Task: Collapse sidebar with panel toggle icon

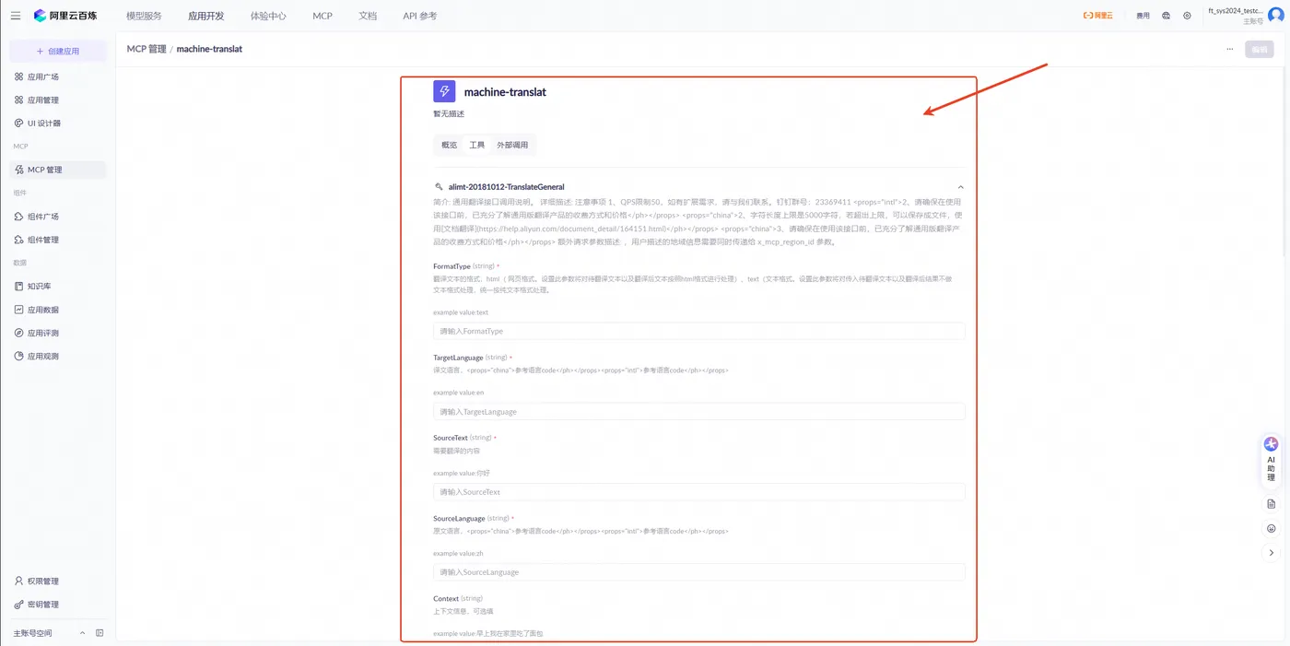Action: click(x=100, y=633)
